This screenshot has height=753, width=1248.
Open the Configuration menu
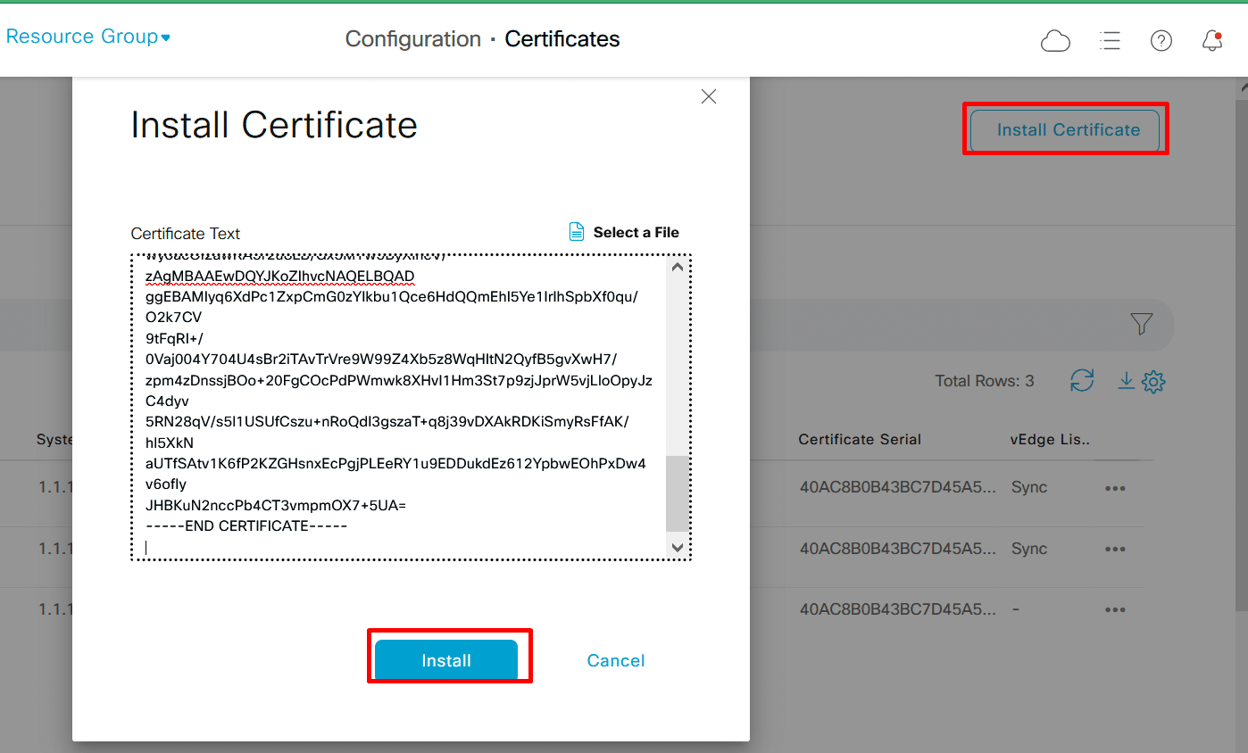coord(412,38)
